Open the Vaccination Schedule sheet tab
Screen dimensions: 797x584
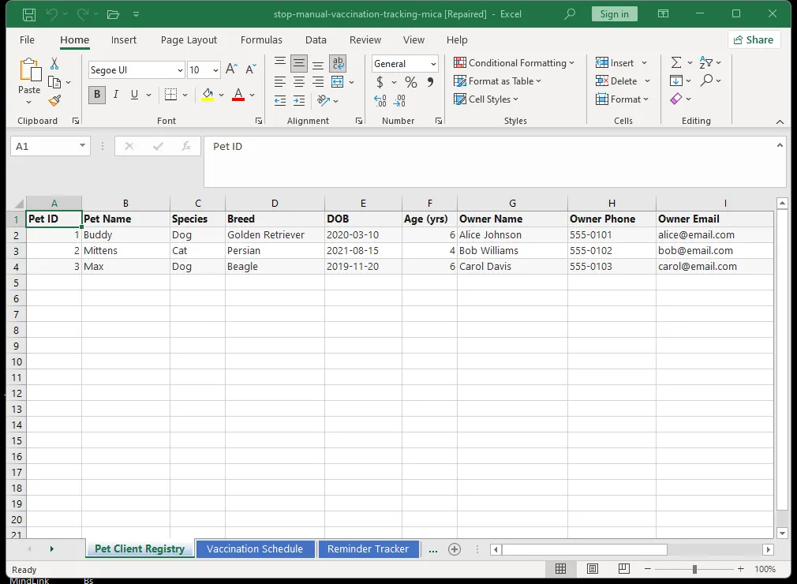tap(255, 549)
